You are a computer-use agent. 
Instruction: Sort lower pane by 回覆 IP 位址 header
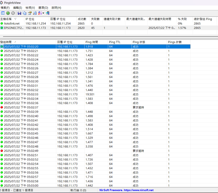70,42
